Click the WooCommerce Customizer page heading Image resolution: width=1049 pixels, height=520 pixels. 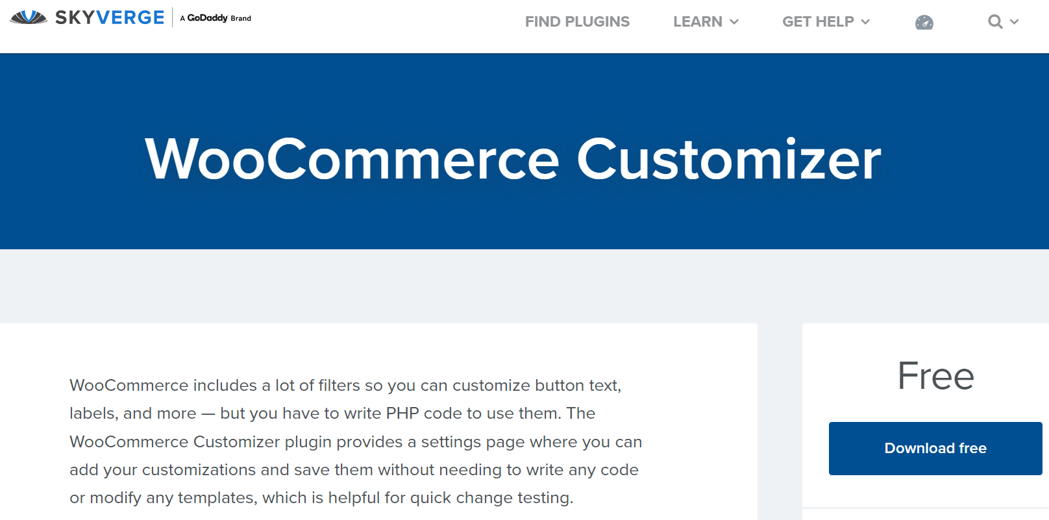513,159
